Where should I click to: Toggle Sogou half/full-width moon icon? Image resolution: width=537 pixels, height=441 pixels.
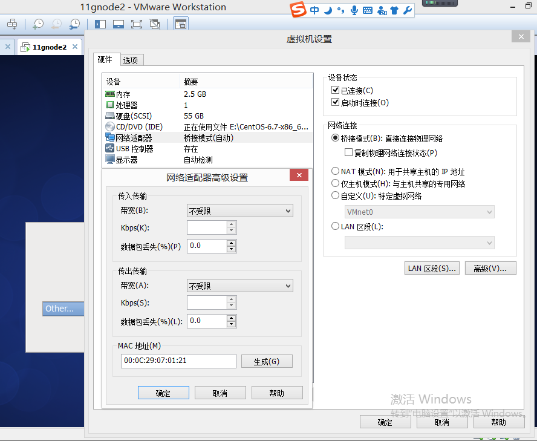(328, 10)
